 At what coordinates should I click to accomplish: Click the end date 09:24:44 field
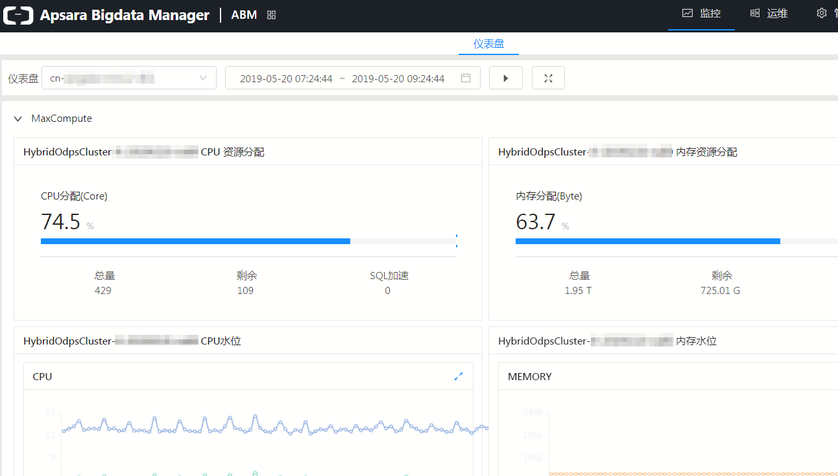pyautogui.click(x=398, y=78)
